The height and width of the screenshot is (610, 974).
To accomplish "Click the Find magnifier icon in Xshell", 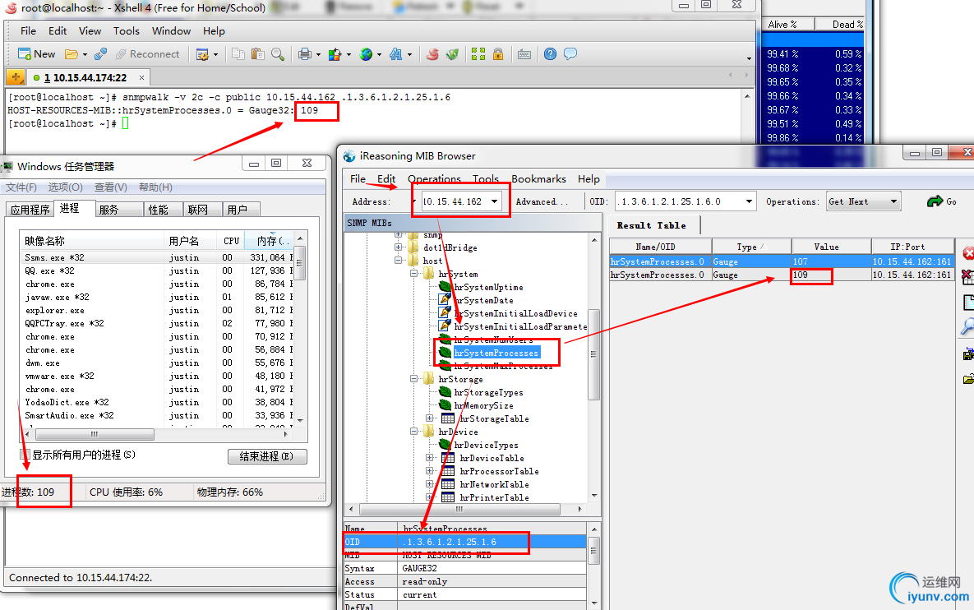I will pos(278,54).
